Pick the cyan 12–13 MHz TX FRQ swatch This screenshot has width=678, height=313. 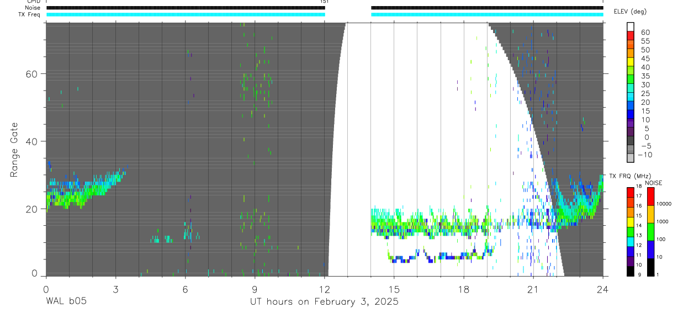[x=631, y=241]
